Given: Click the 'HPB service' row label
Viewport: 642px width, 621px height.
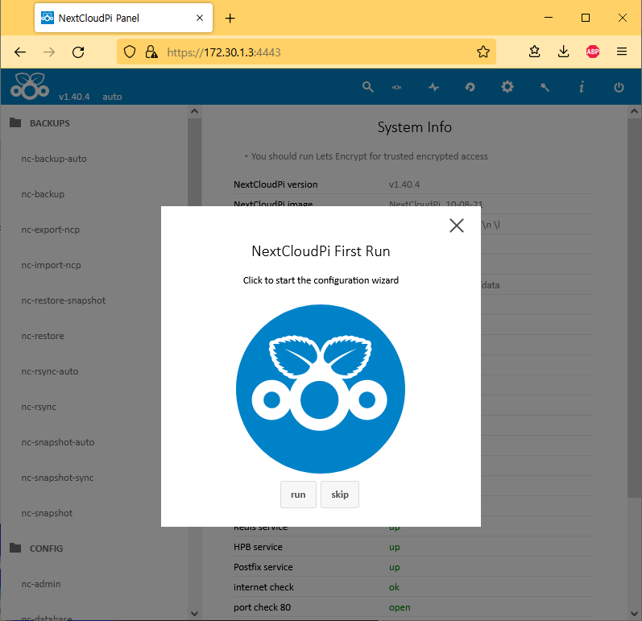Looking at the screenshot, I should click(x=258, y=547).
